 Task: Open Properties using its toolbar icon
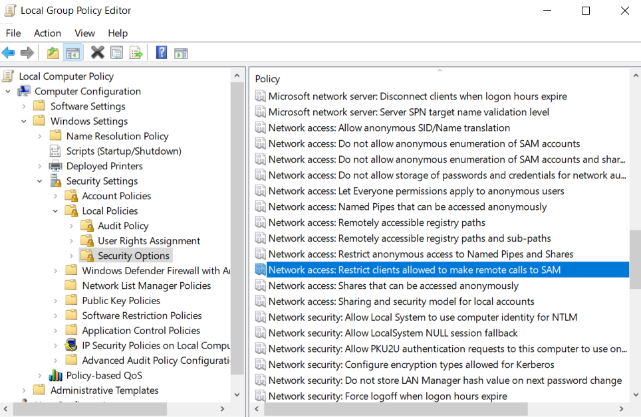point(116,52)
